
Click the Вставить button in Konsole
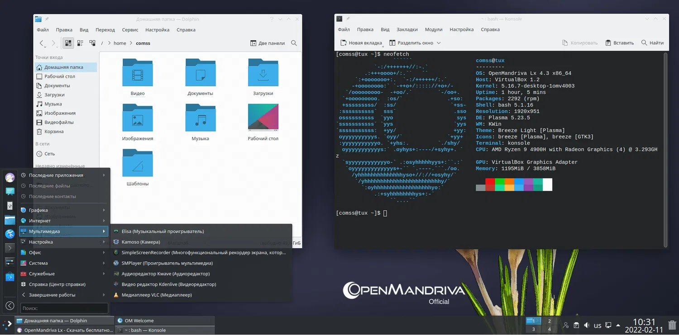(x=619, y=43)
